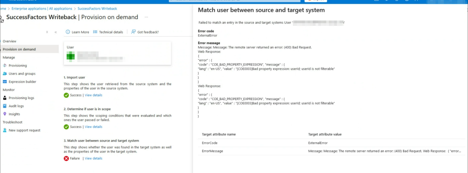Open Overview in the sidebar
The image size is (468, 173).
[x=10, y=41]
